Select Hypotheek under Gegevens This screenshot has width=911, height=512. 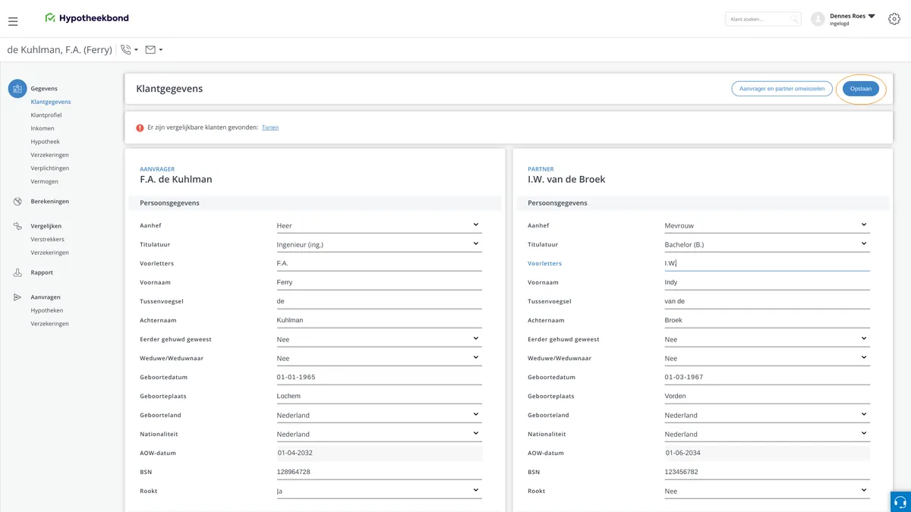(46, 142)
